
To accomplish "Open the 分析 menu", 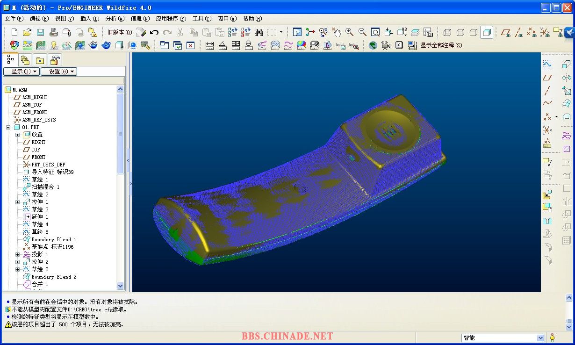I will point(115,19).
